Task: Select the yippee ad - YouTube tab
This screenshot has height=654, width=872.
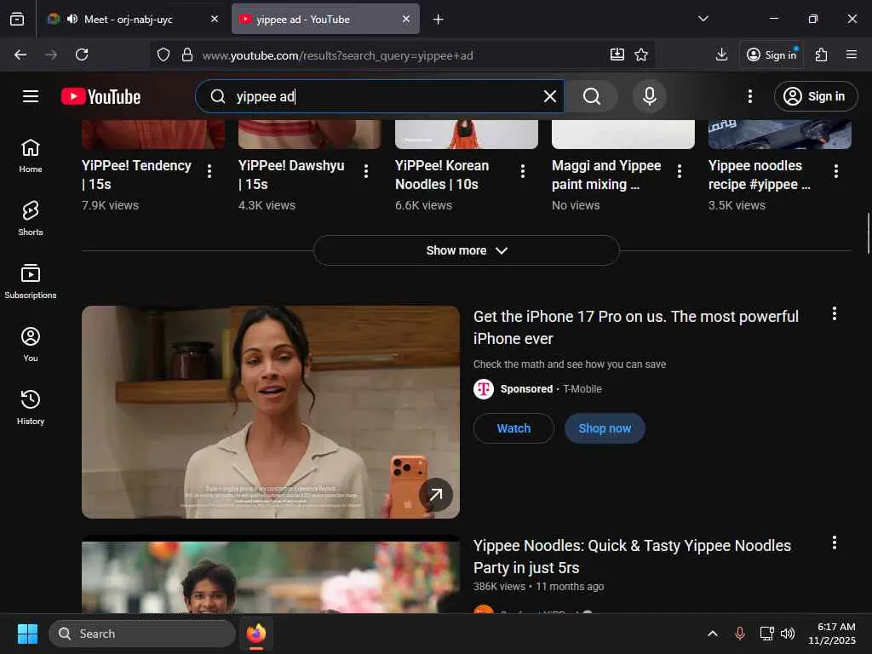Action: coord(326,19)
